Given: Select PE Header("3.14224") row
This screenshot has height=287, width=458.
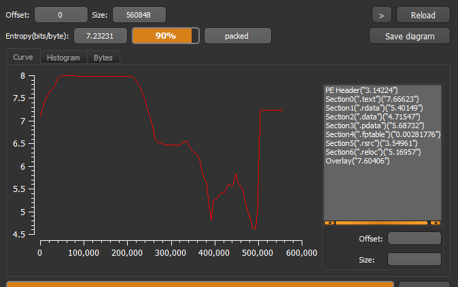Looking at the screenshot, I should click(383, 90).
